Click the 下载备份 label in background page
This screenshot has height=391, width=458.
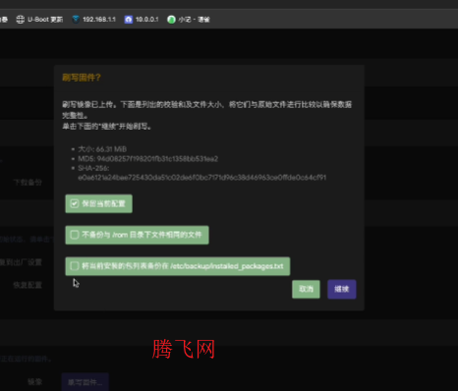[x=28, y=183]
